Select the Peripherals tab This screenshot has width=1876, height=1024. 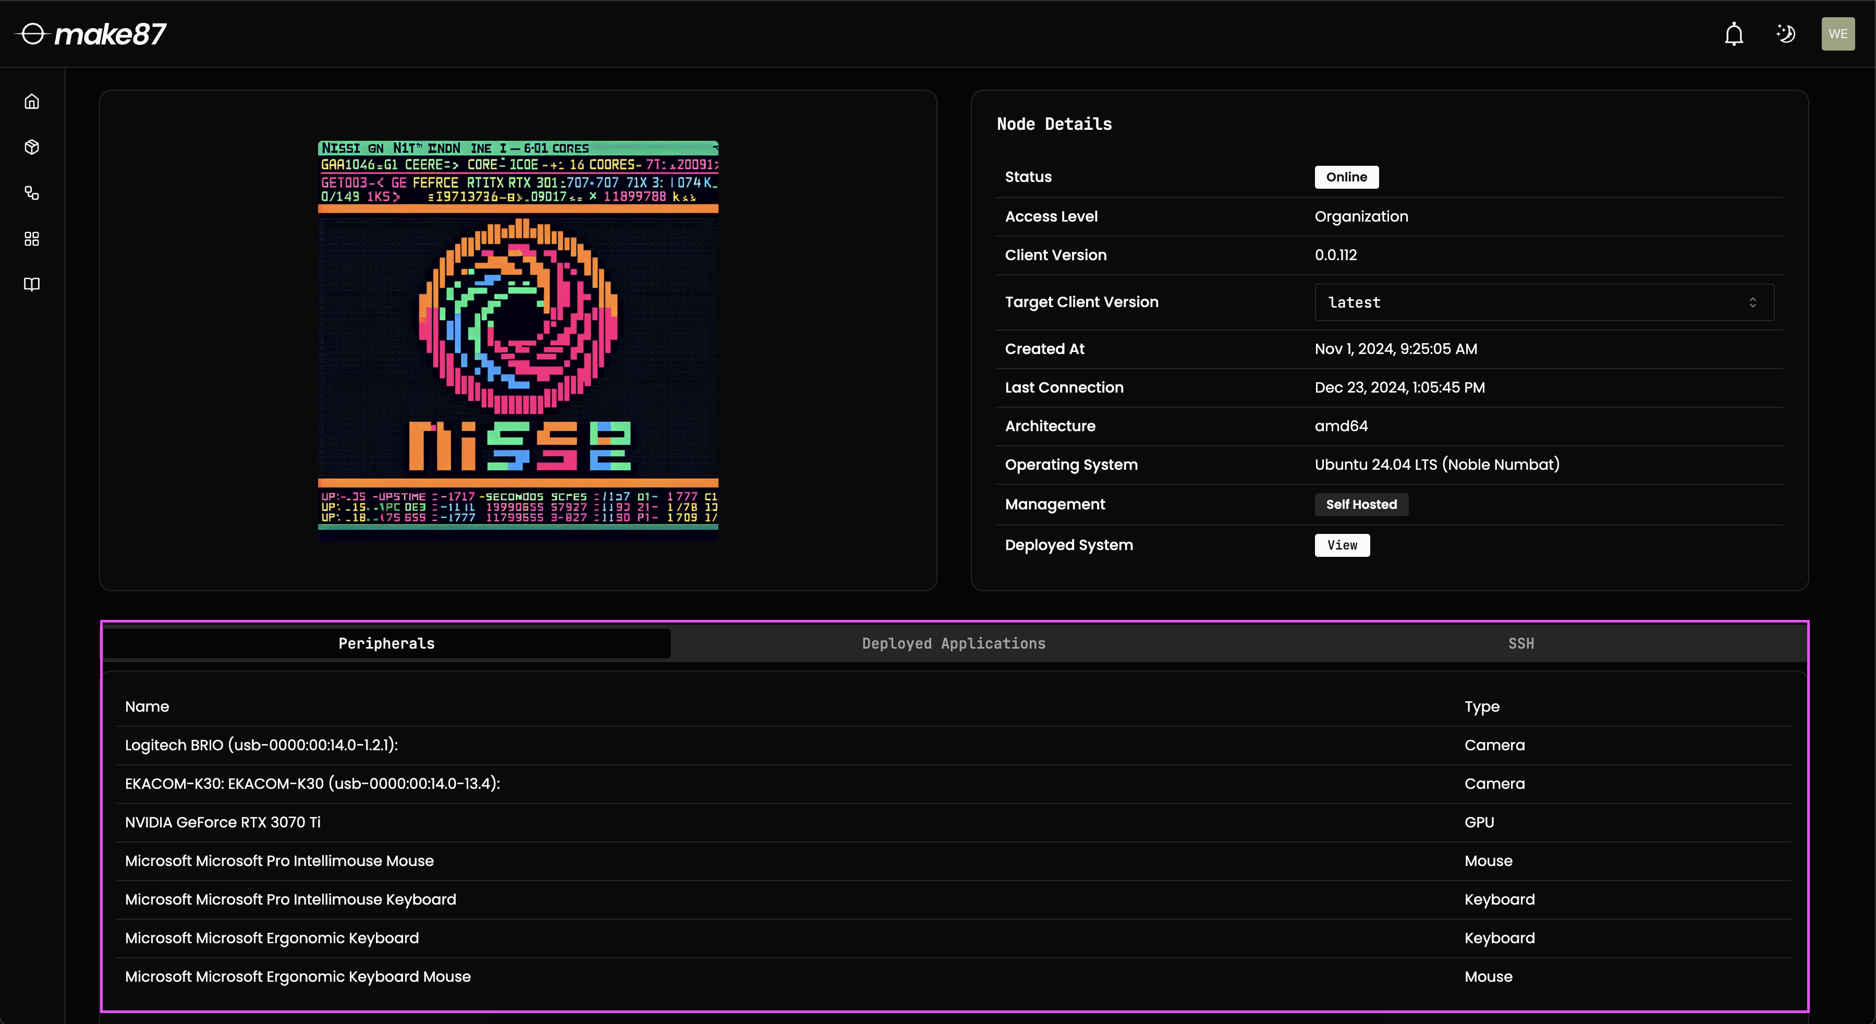387,643
